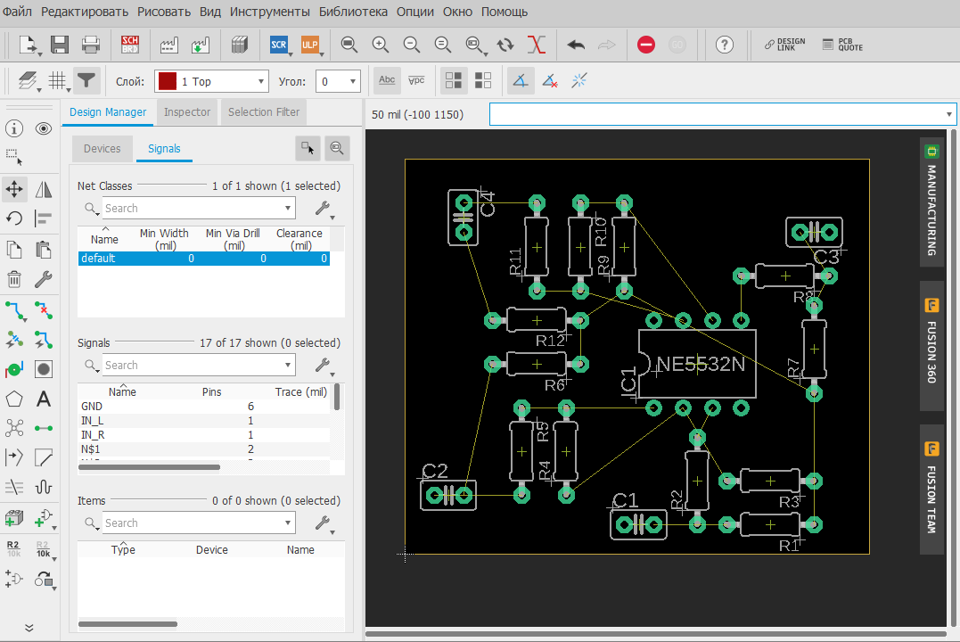This screenshot has width=960, height=642.
Task: Select the Move tool
Action: click(14, 189)
